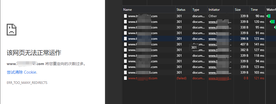Click the 301 status in the 118 ms row
The image size is (276, 104).
tap(179, 56)
